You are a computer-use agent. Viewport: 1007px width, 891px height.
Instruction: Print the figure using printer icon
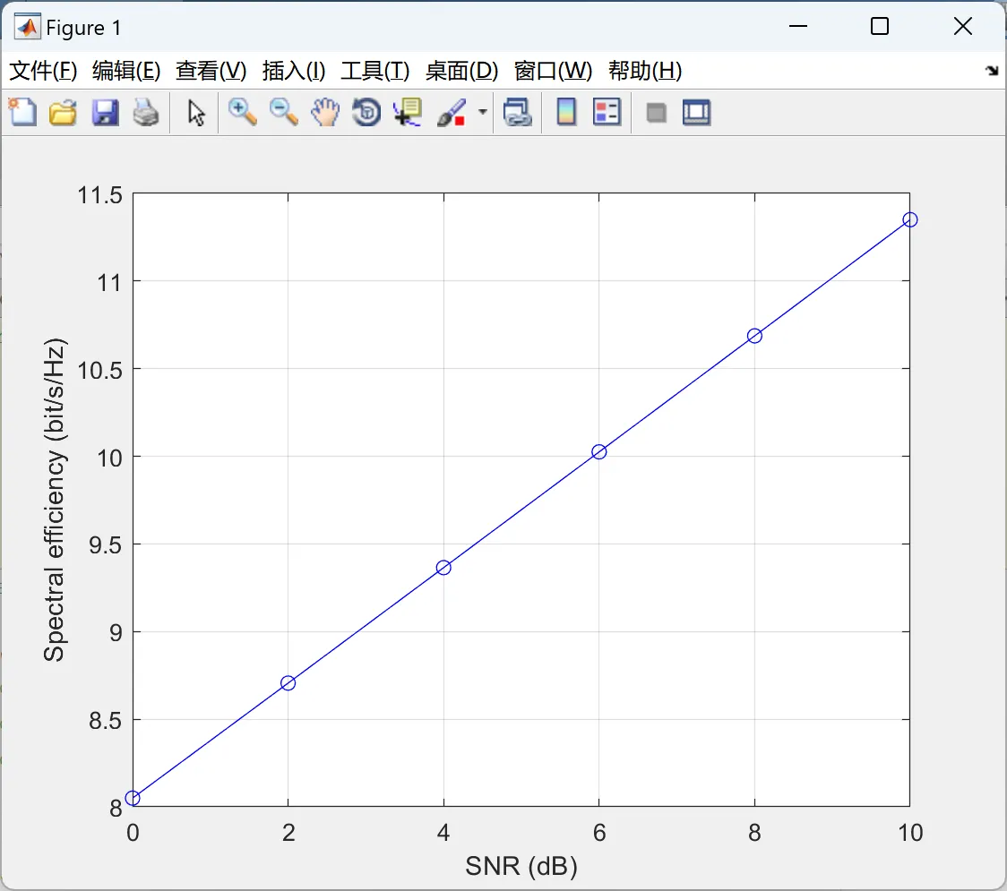pos(146,112)
